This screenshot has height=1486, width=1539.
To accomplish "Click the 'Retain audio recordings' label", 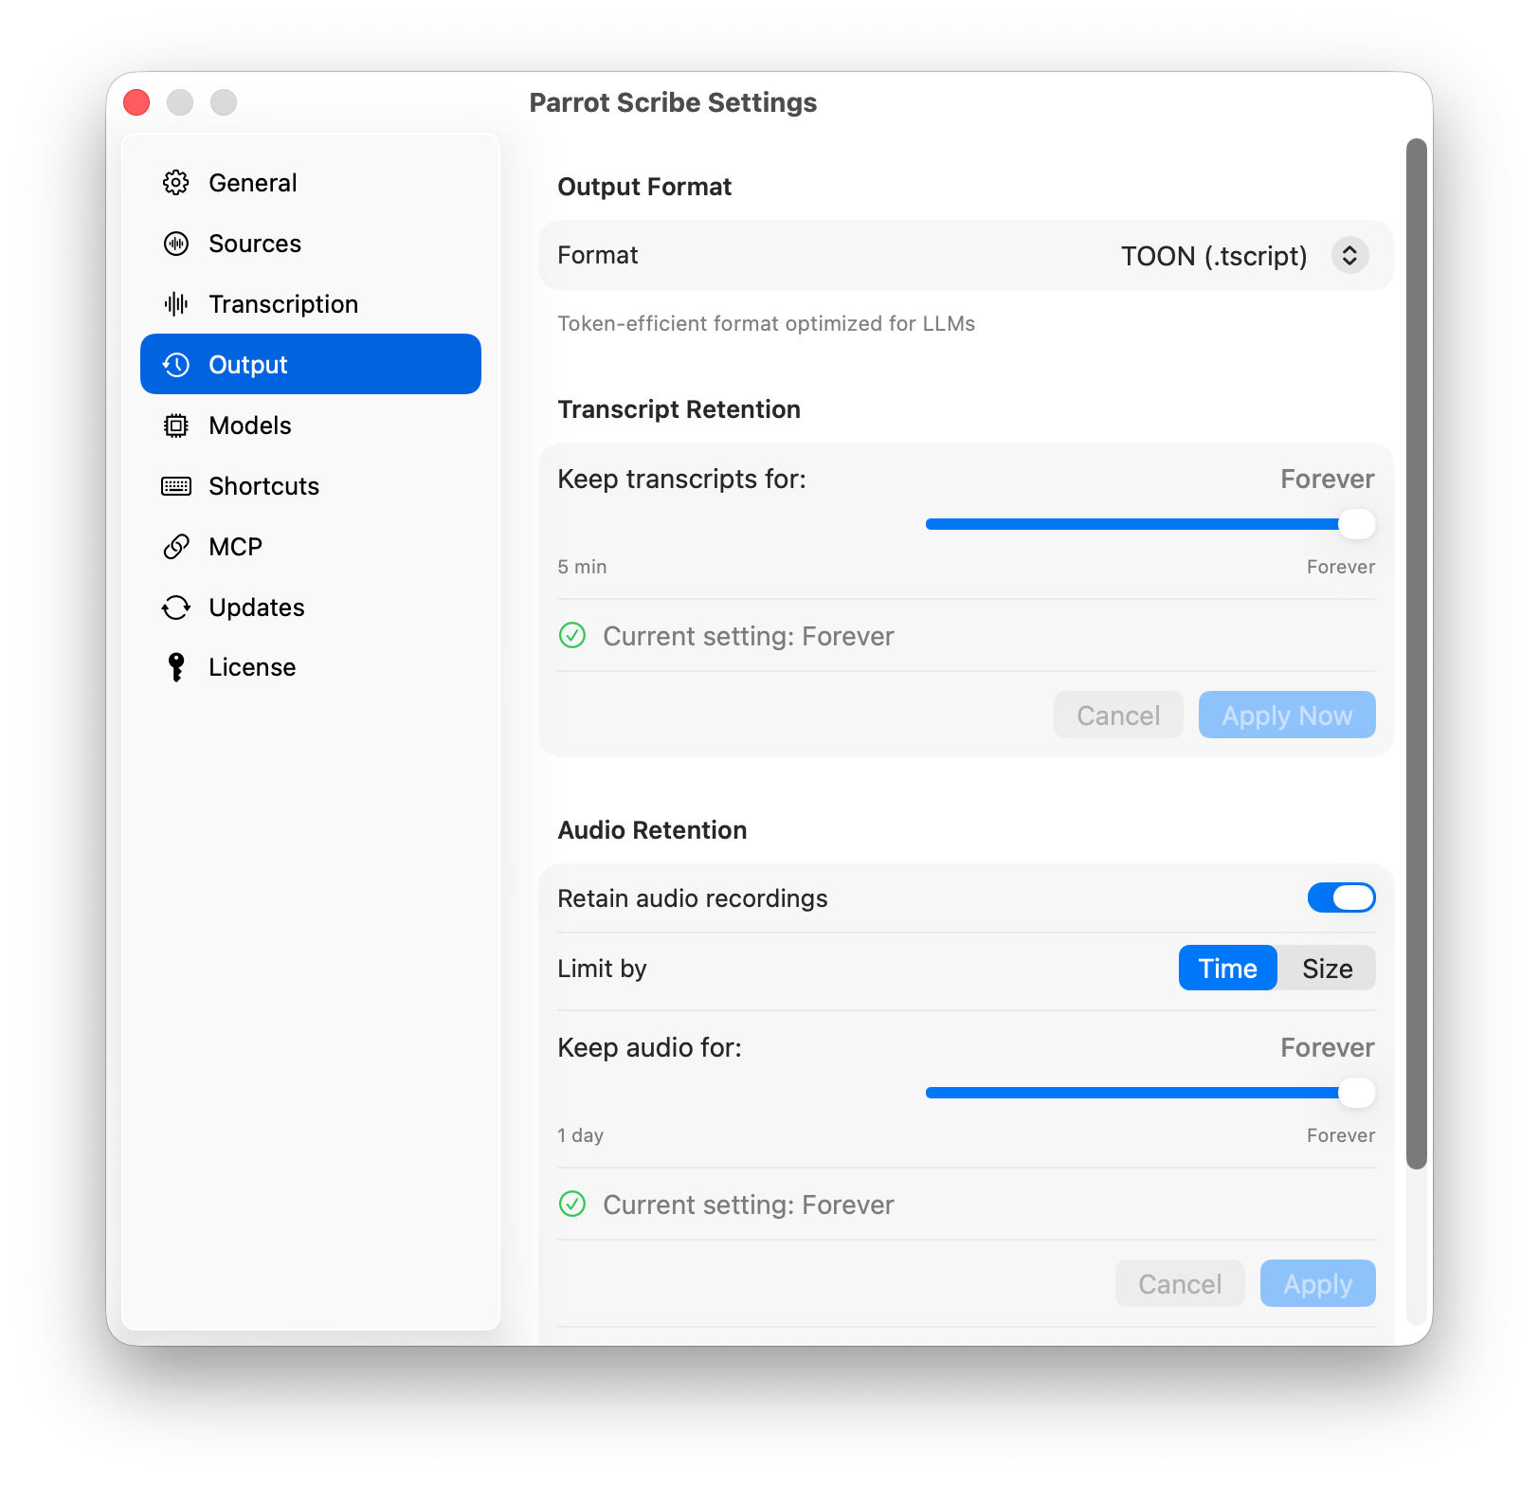I will click(x=692, y=898).
